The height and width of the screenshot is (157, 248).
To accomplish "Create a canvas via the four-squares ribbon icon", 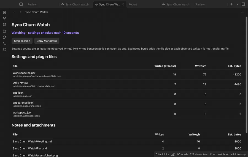I will [x=4, y=25].
